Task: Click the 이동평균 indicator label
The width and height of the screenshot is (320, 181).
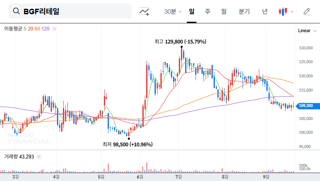Action: coord(13,29)
